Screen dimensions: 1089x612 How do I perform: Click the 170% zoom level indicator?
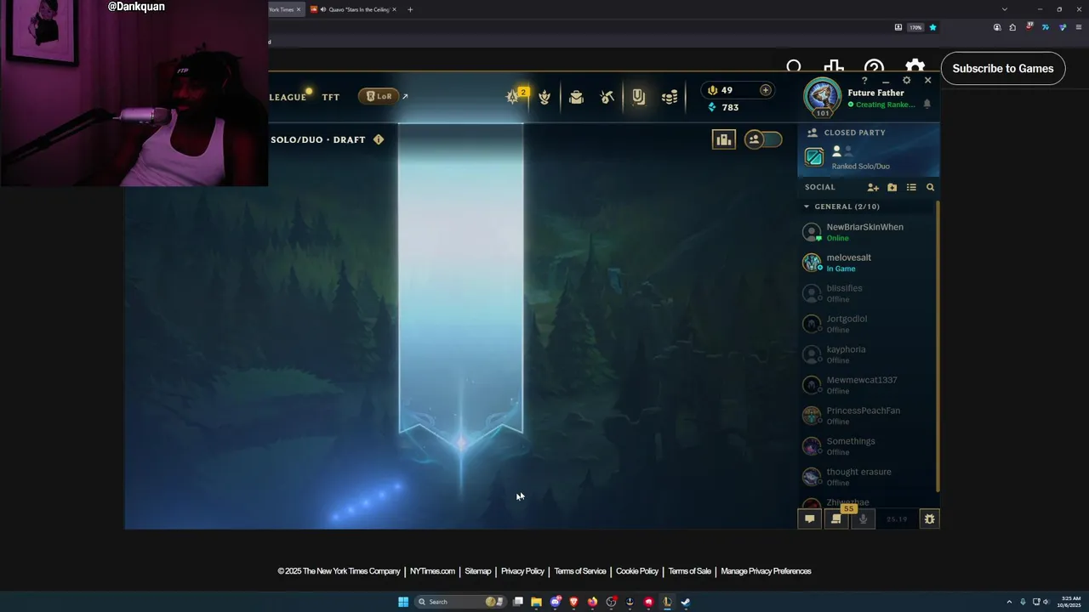[x=915, y=27]
